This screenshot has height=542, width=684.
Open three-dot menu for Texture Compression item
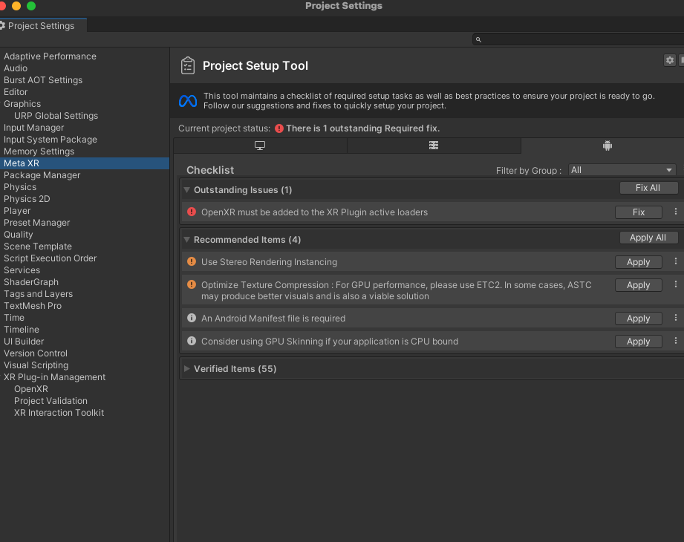click(x=676, y=285)
